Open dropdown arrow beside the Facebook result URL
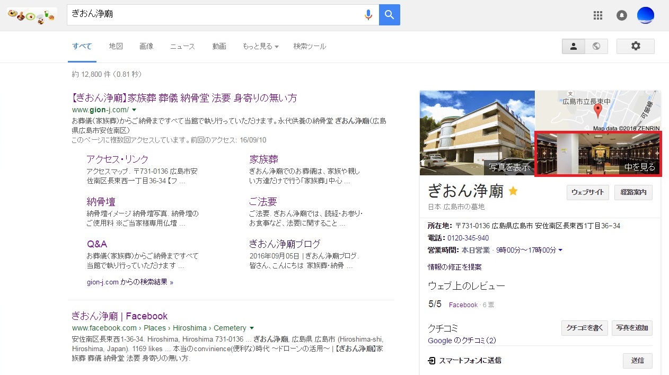 [252, 328]
